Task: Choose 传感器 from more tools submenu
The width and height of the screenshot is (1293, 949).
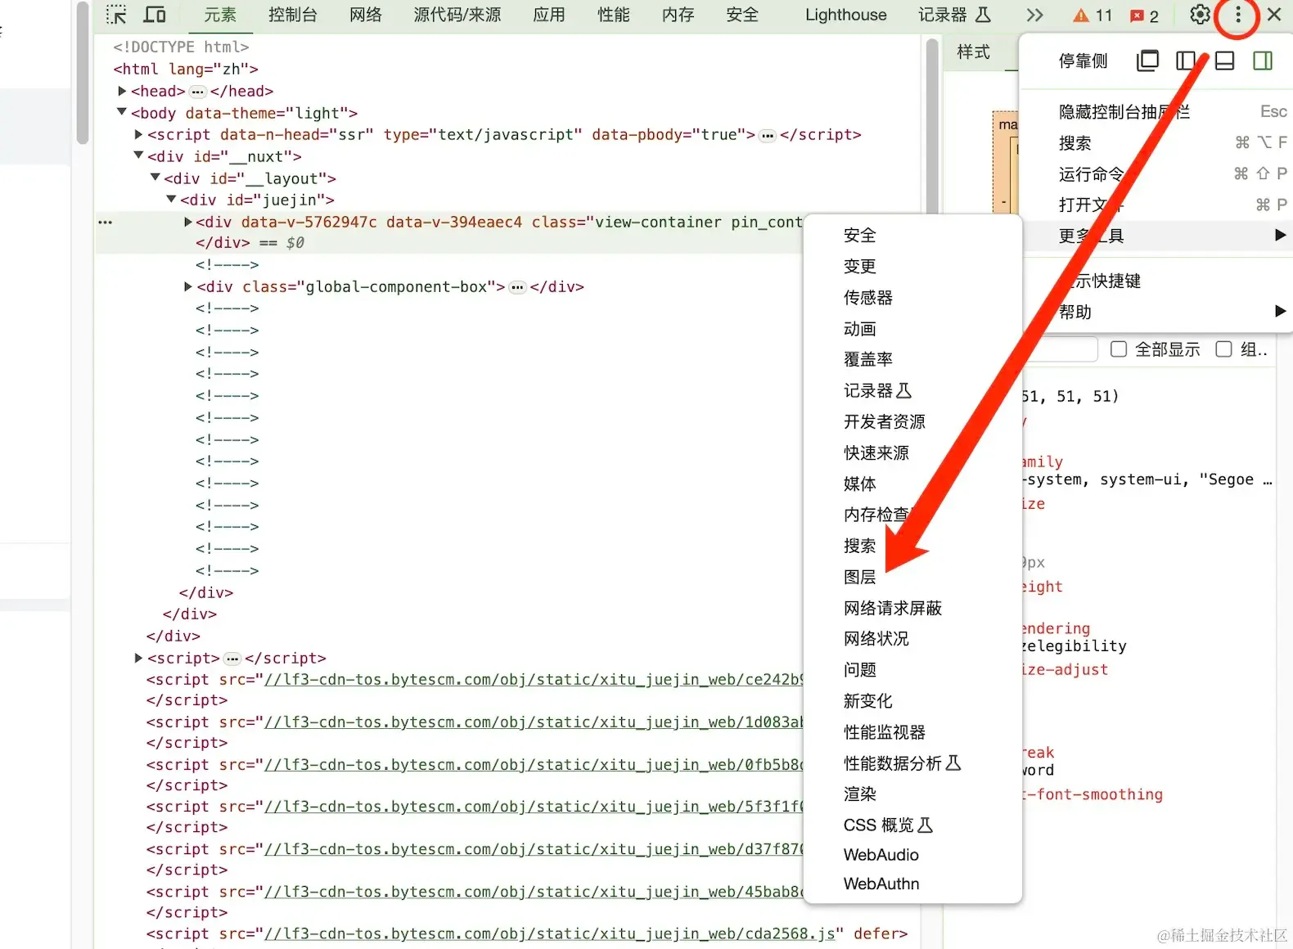Action: (912, 298)
